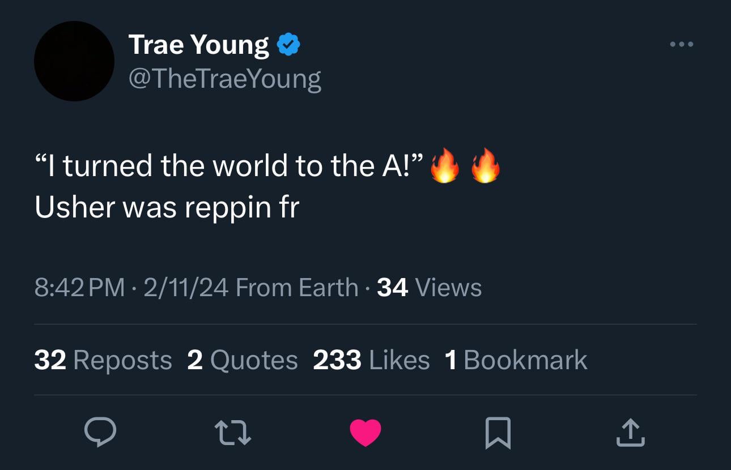Click the 1 Bookmark count

click(516, 360)
